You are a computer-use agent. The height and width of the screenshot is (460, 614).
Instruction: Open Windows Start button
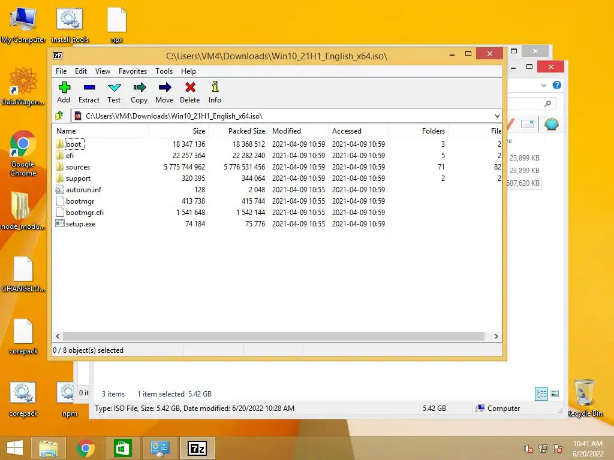point(15,448)
